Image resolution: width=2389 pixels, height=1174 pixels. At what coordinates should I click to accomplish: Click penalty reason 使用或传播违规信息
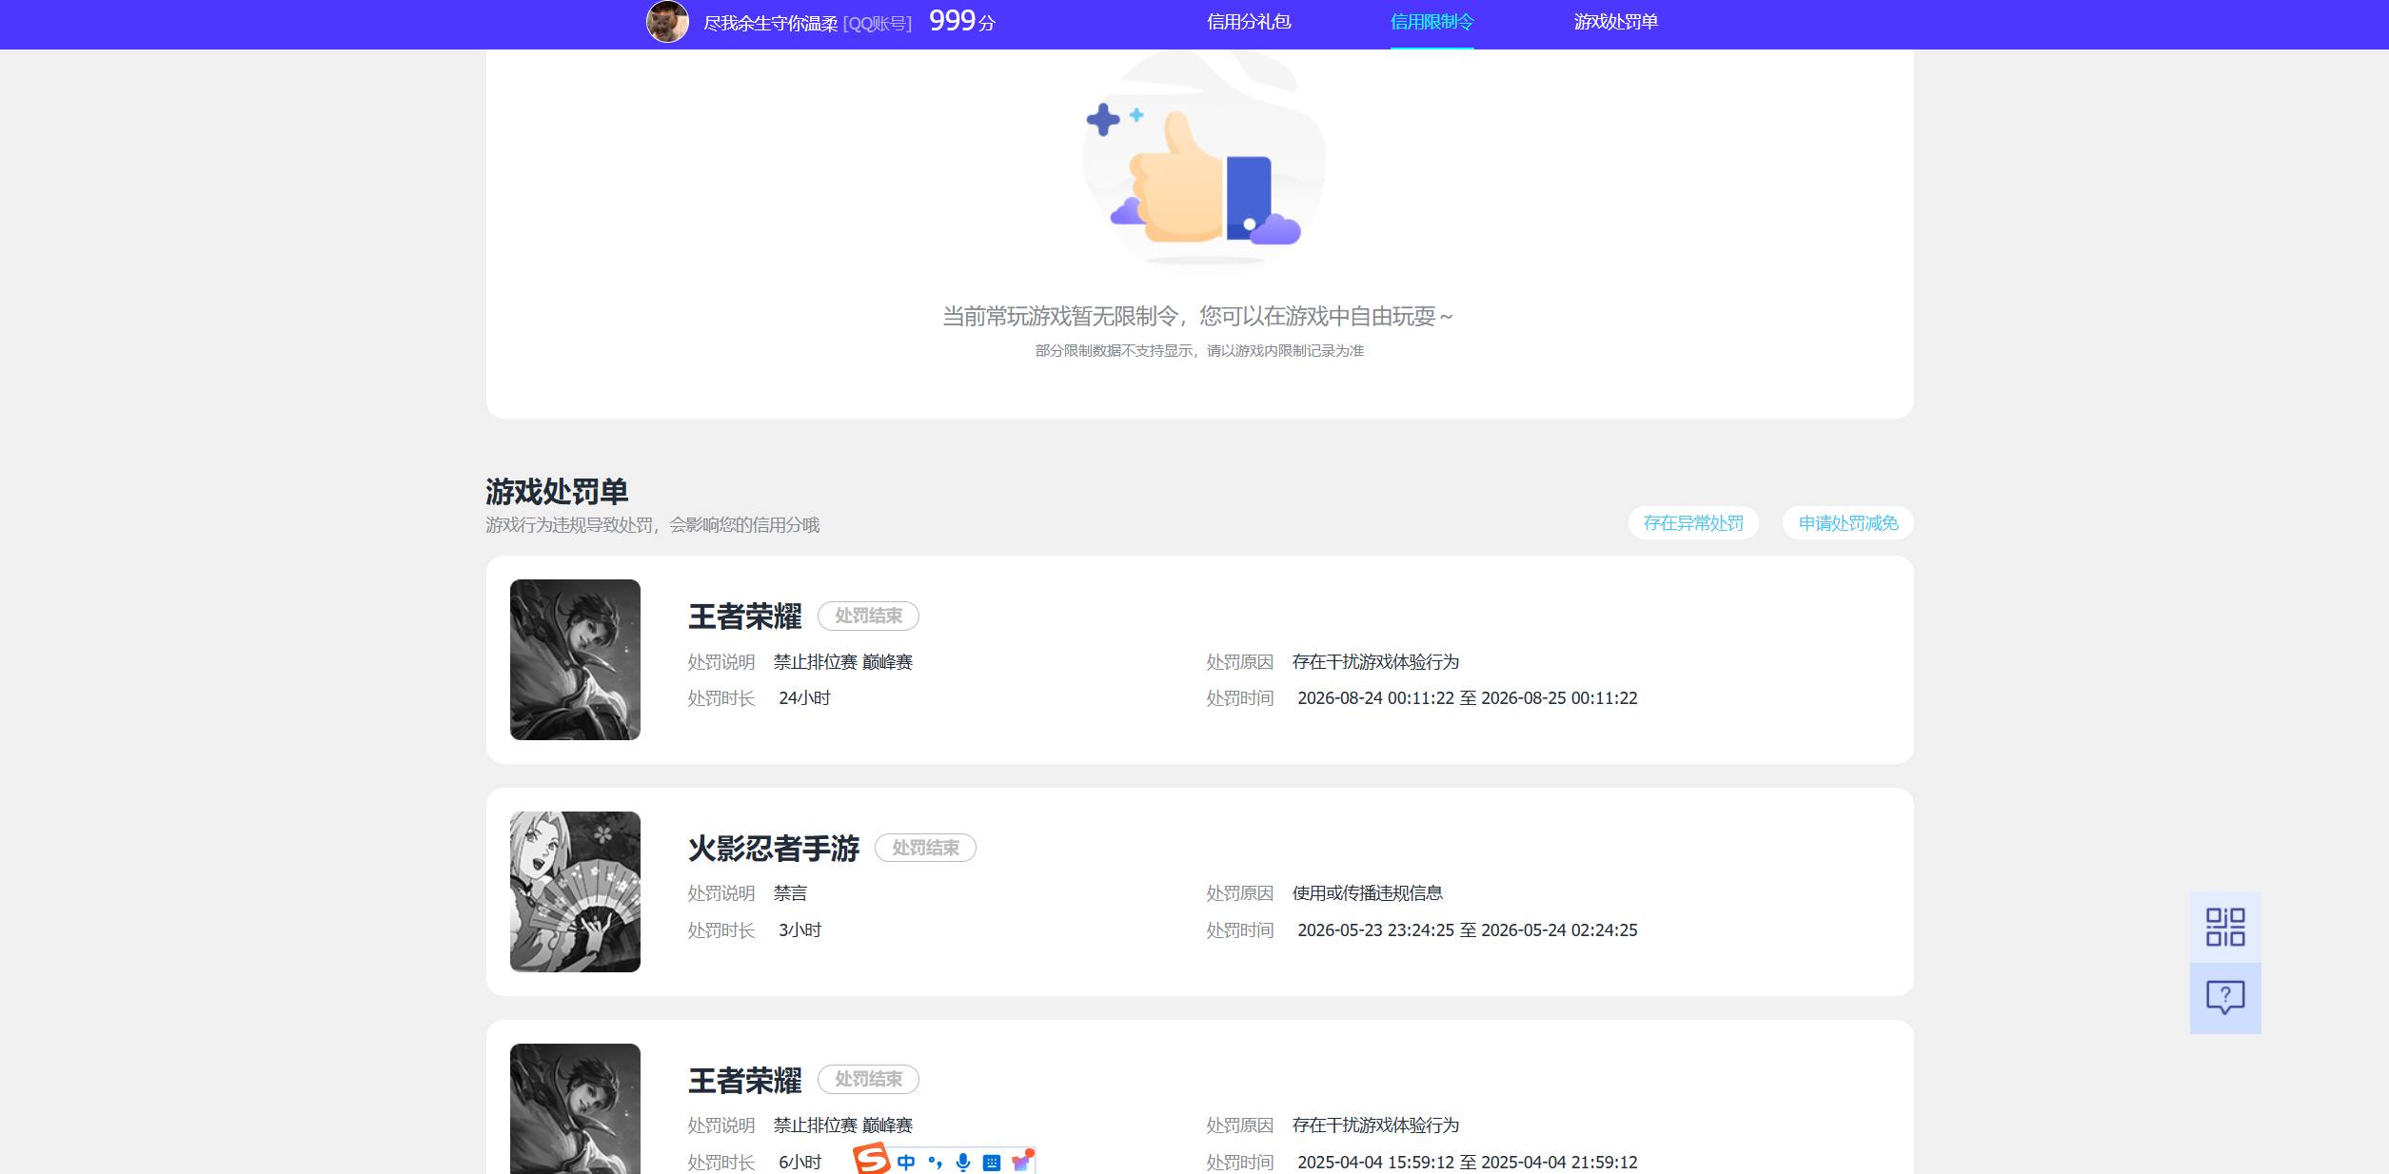pyautogui.click(x=1368, y=893)
